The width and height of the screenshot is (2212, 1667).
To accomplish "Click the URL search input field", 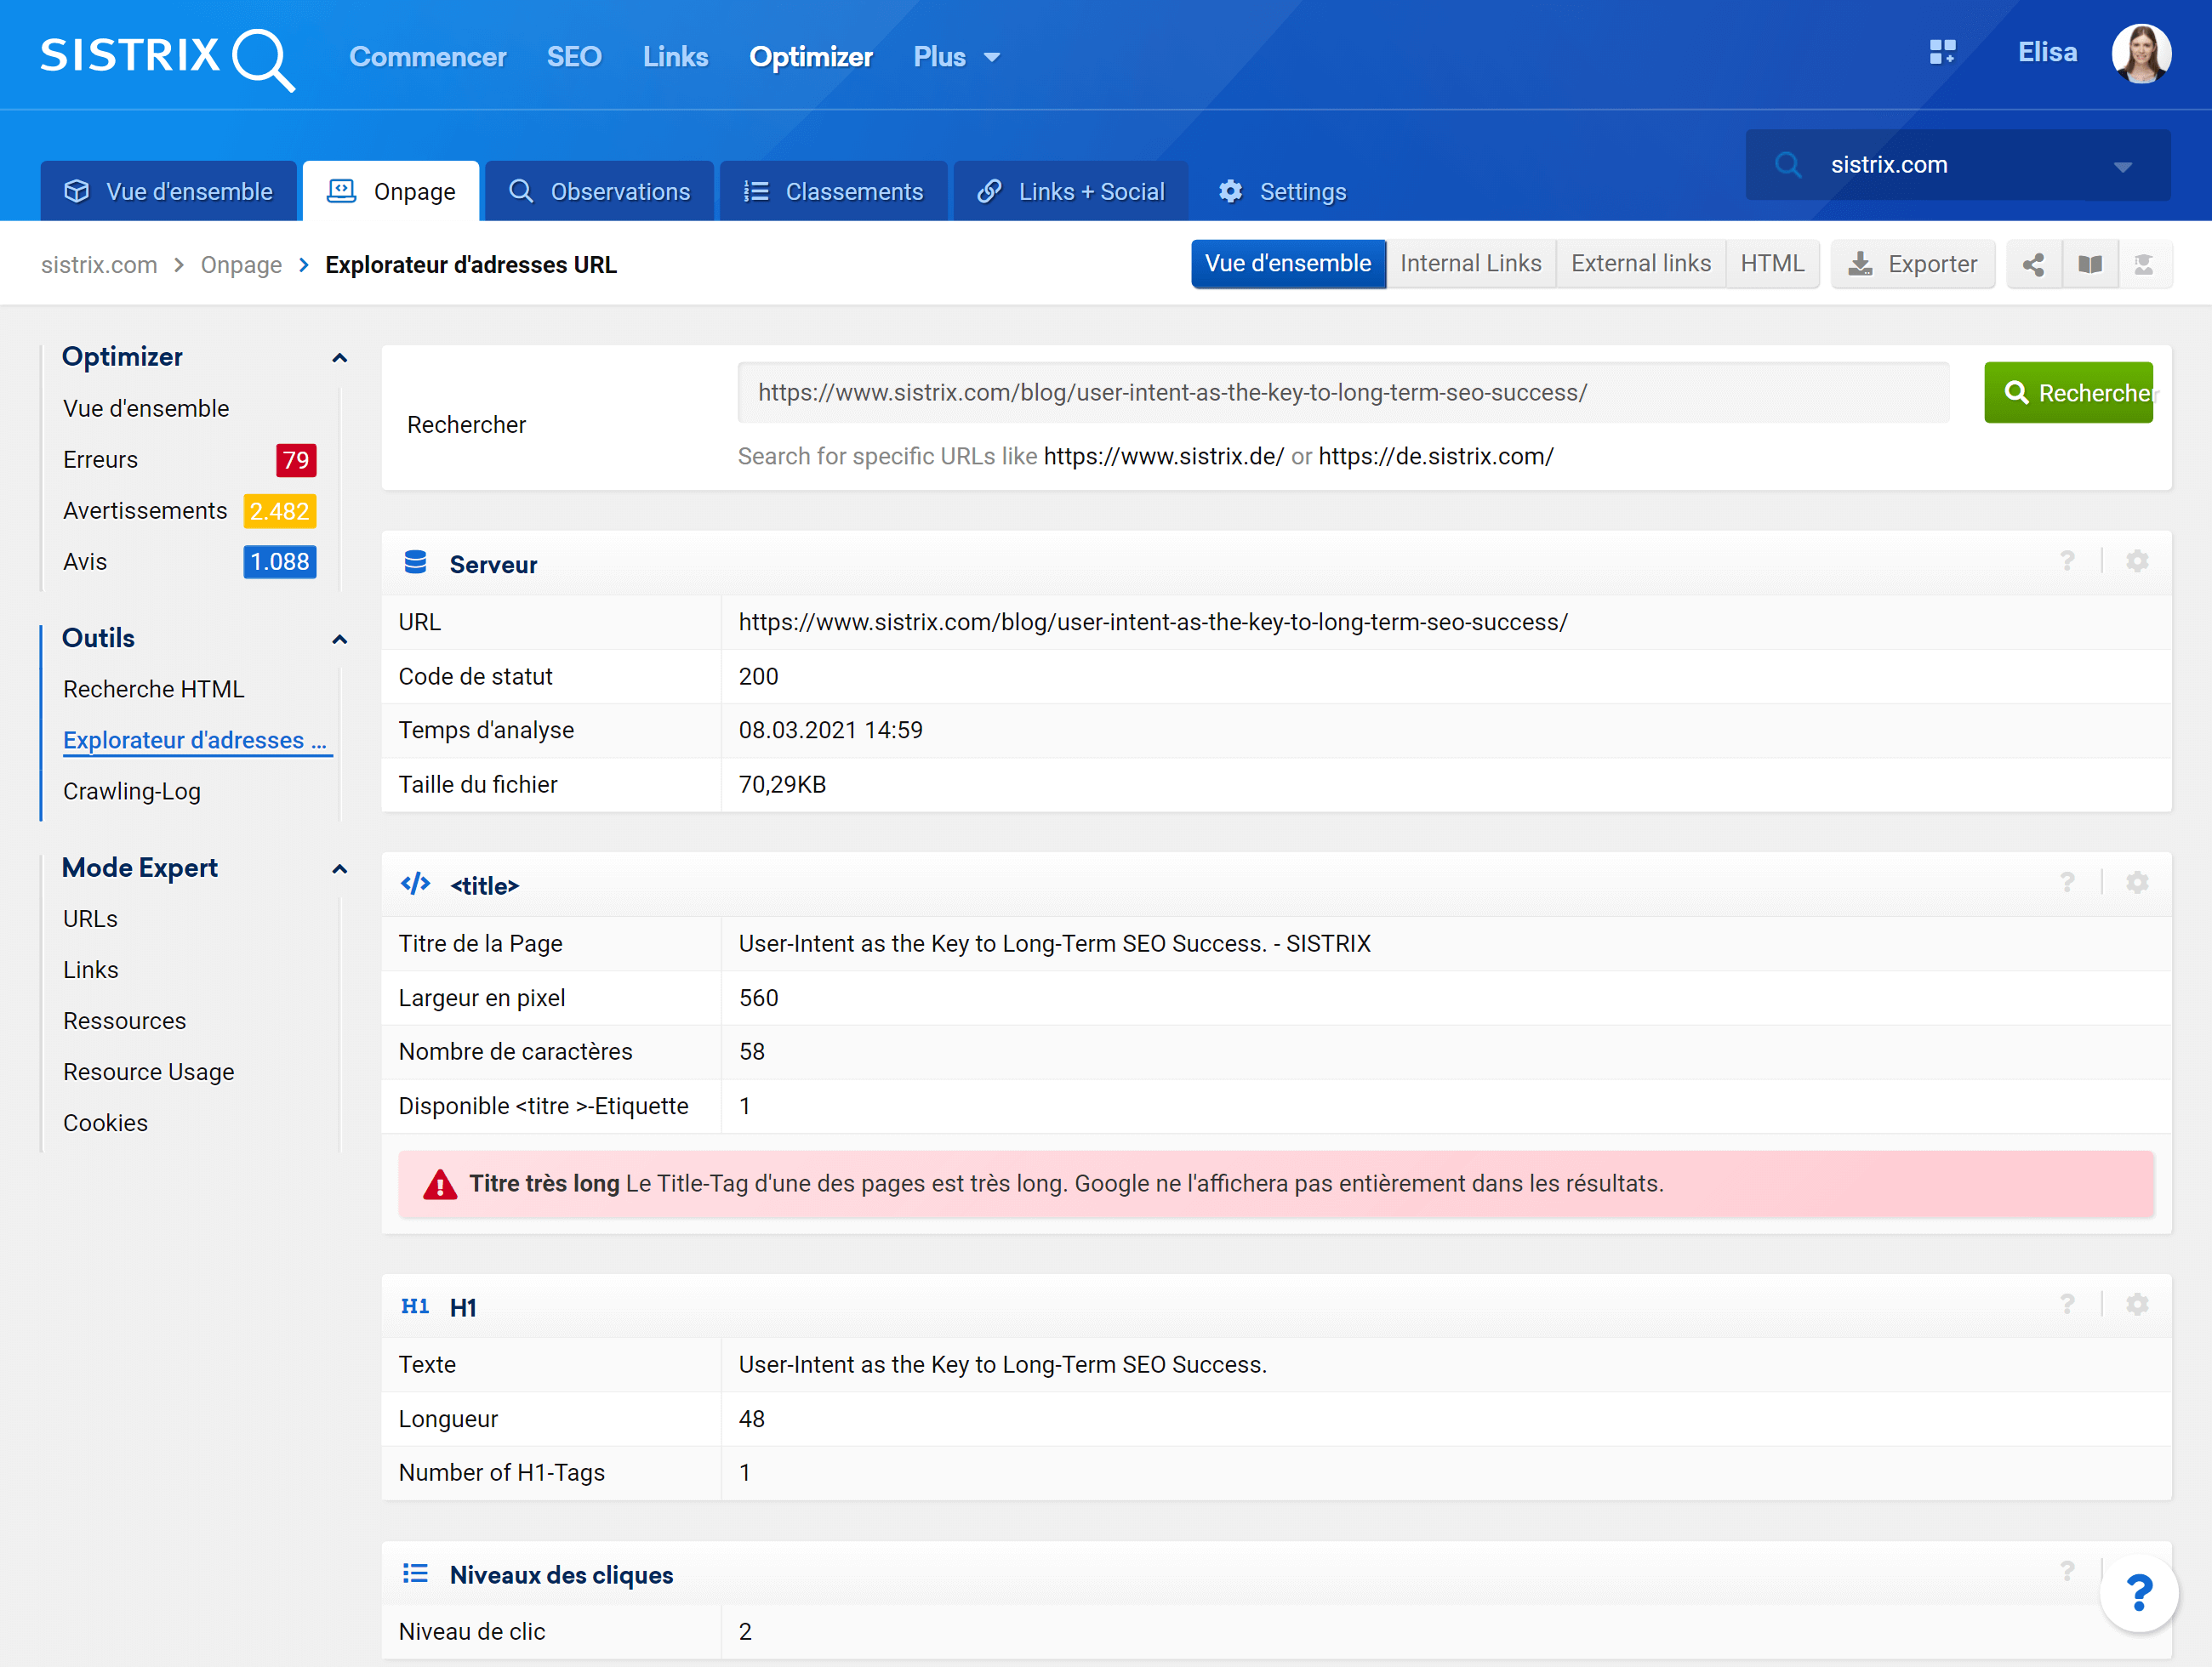I will [1343, 393].
